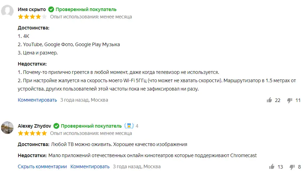Click green verified checkmark beside Alexey Zhydov
The width and height of the screenshot is (303, 171).
56,126
